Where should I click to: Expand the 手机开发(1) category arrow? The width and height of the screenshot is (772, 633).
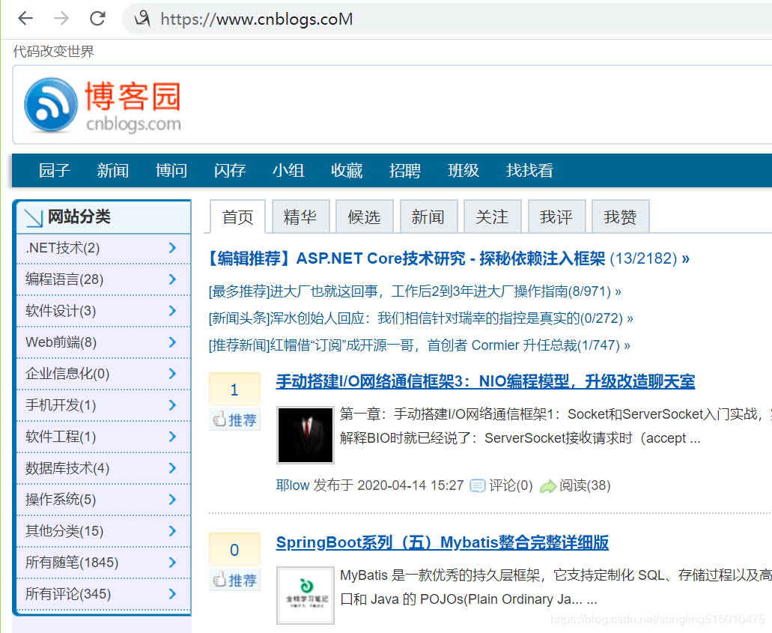(172, 405)
